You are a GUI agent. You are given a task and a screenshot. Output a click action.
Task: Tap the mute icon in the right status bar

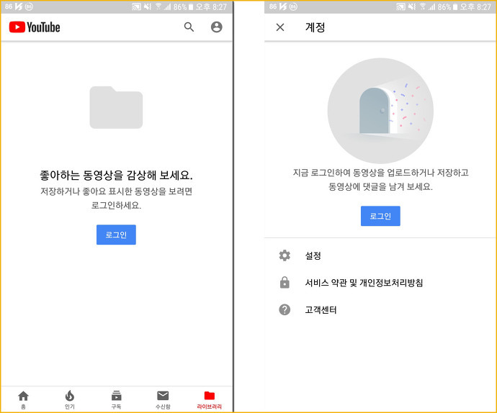pyautogui.click(x=412, y=6)
